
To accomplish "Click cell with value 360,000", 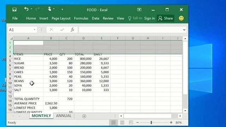I will click(x=83, y=81).
